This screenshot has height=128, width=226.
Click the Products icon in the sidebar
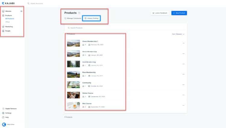tap(3, 16)
